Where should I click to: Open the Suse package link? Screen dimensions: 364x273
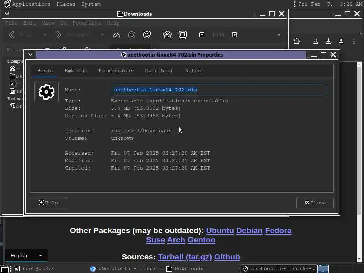point(156,240)
